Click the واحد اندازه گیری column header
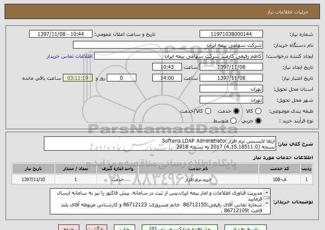Screen dimensions: 325x230 tap(117, 168)
